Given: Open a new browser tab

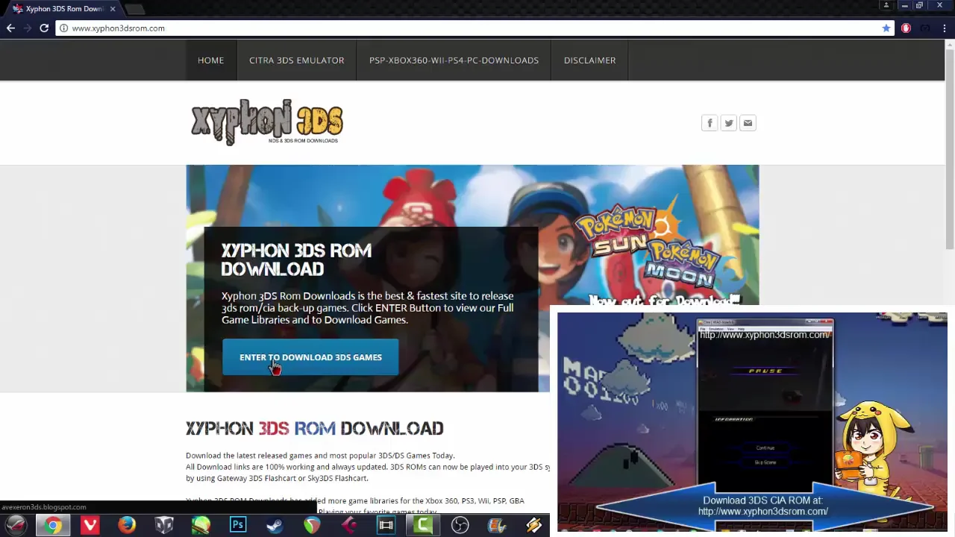Looking at the screenshot, I should [134, 9].
